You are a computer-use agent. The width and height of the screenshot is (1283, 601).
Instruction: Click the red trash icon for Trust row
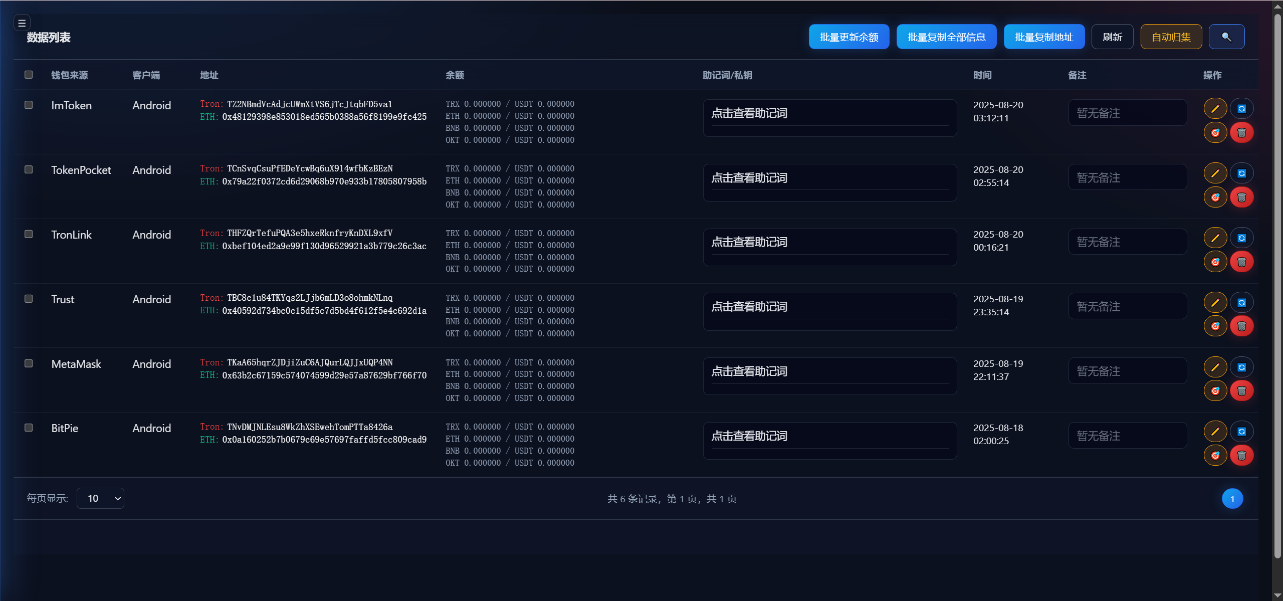(1241, 326)
